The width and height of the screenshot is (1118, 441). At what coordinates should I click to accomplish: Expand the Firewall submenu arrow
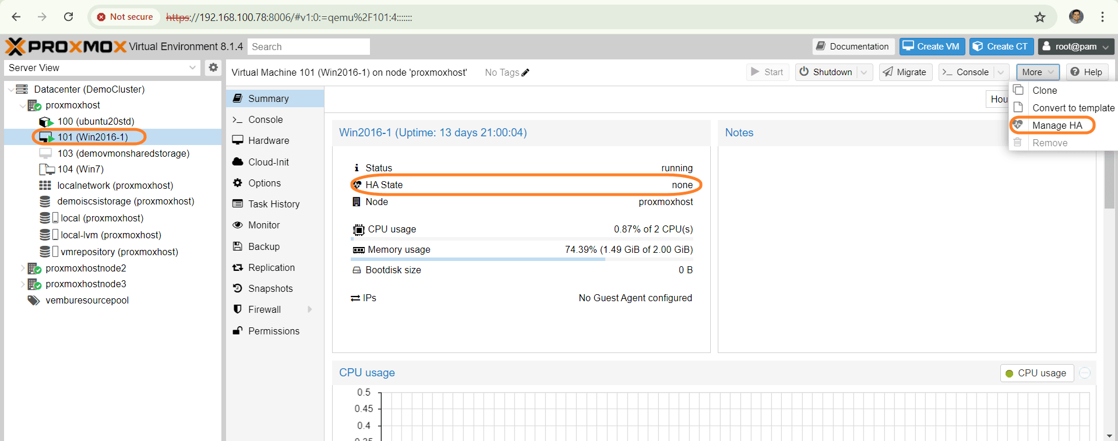[x=310, y=309]
